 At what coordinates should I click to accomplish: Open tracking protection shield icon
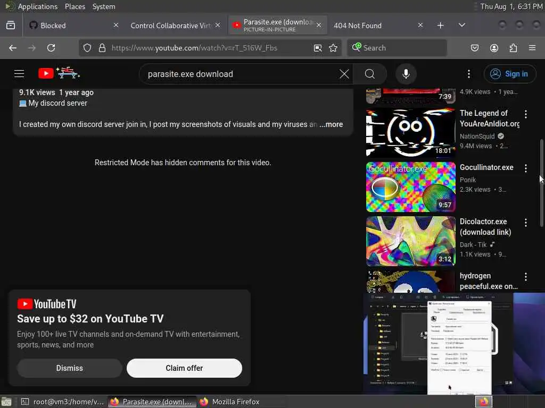click(x=87, y=48)
